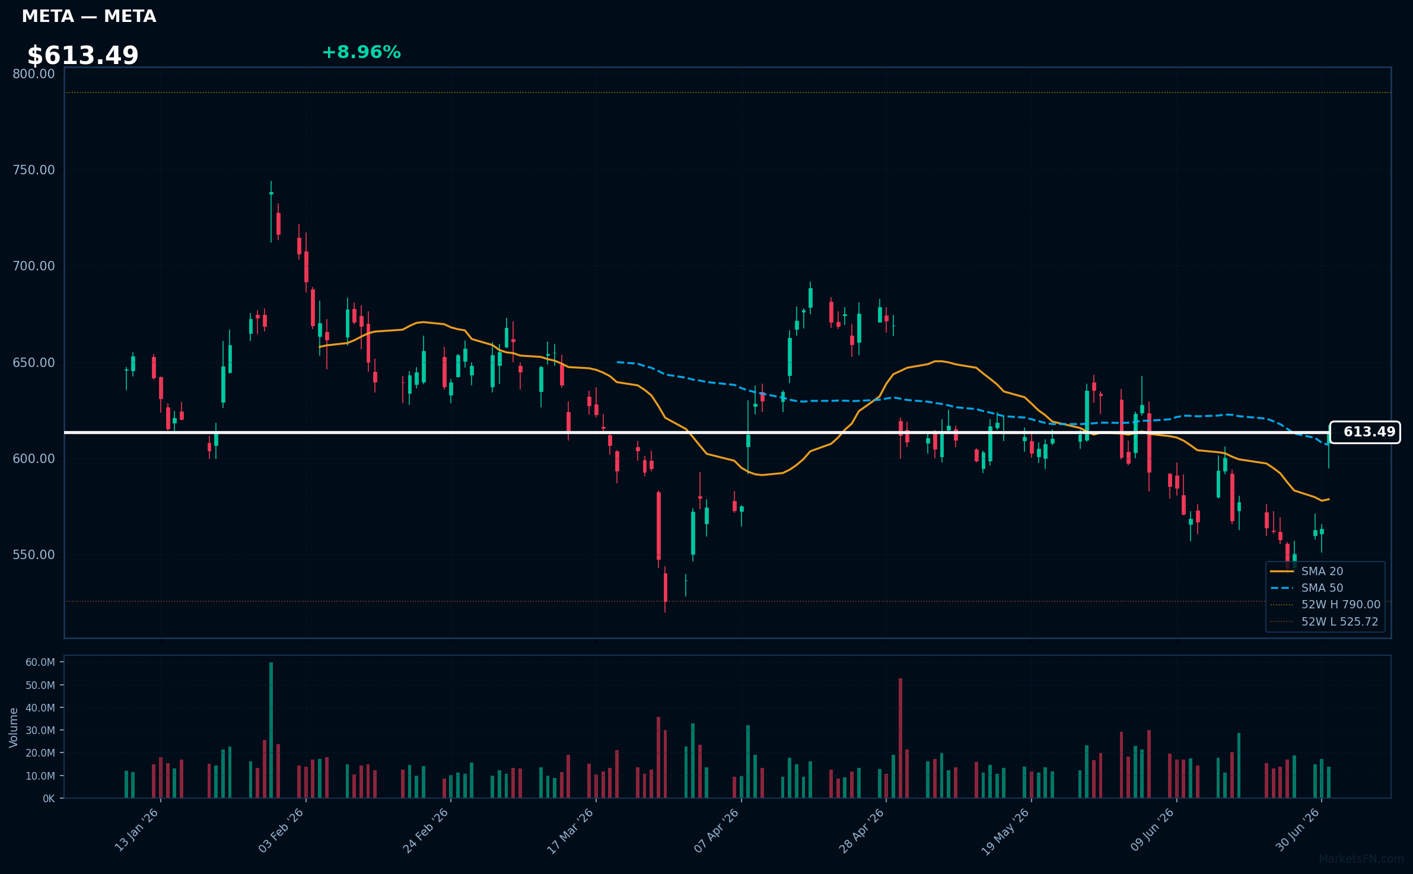Screen dimensions: 1413x874
Task: Click the 30 Jun '26 date label
Action: point(1297,830)
